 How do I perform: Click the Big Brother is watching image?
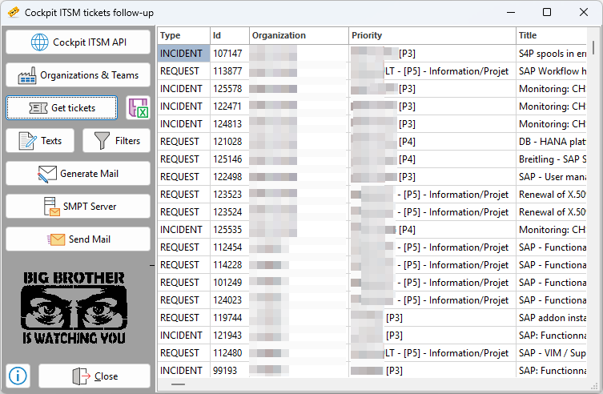74,308
